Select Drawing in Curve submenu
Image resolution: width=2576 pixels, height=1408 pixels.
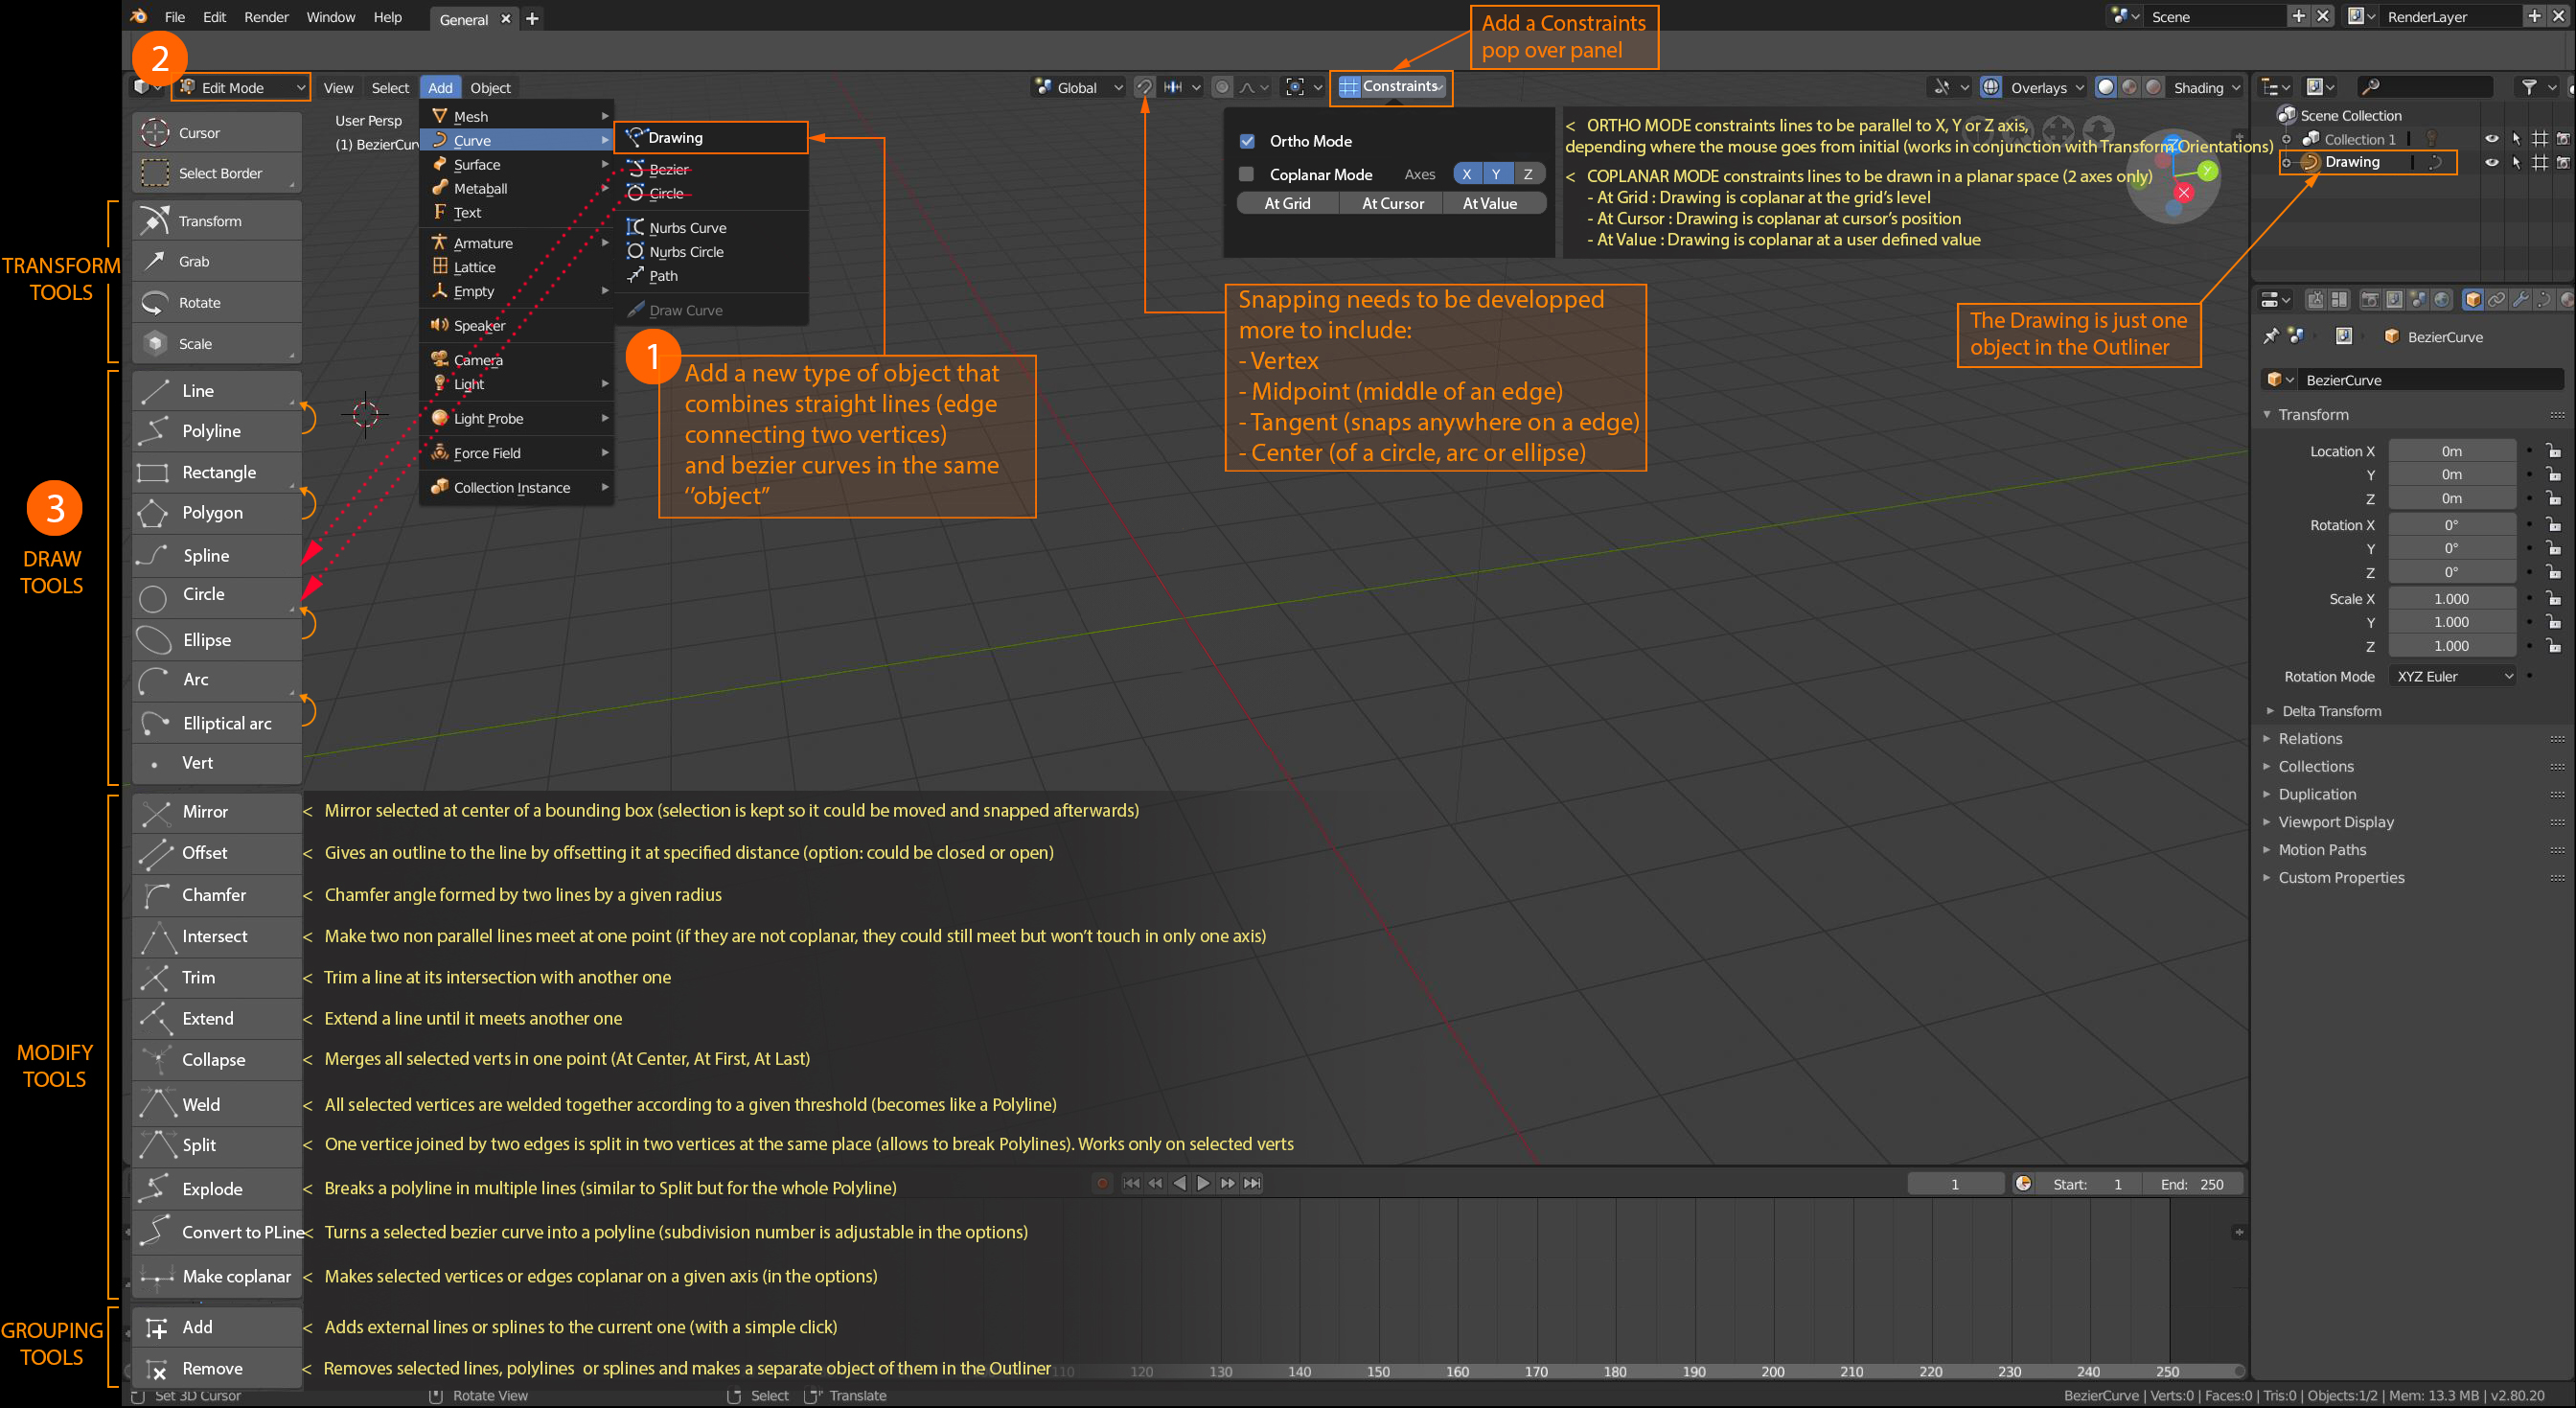[710, 137]
